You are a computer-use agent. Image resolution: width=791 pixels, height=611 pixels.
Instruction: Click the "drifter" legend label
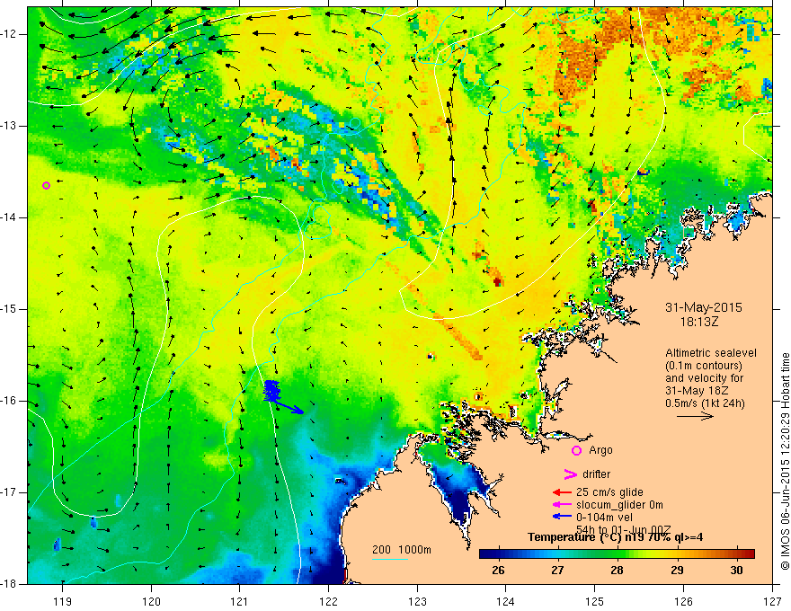[596, 474]
